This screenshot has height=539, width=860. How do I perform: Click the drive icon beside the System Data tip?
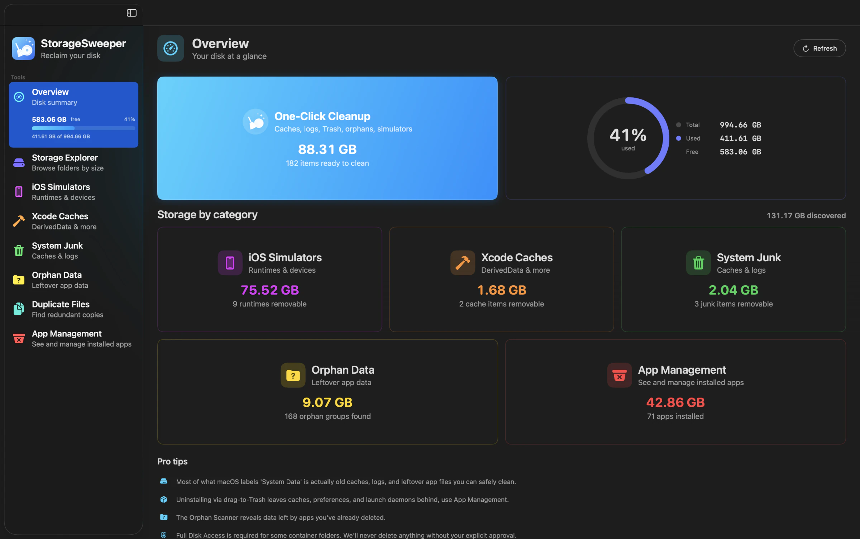pos(164,481)
